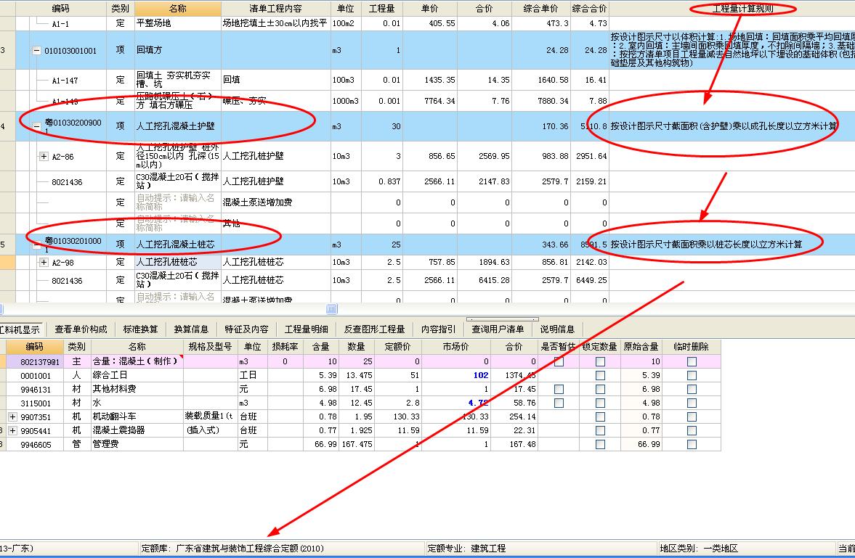The width and height of the screenshot is (855, 558).
Task: Click 定额库 广东省建筑与装饰工程综合定额(2010) in status bar
Action: [232, 548]
